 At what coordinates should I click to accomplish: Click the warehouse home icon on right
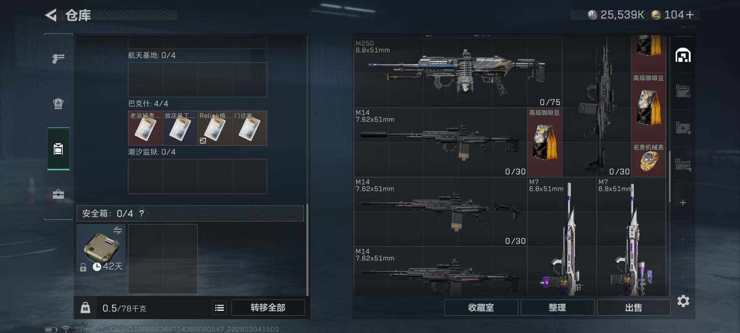683,55
